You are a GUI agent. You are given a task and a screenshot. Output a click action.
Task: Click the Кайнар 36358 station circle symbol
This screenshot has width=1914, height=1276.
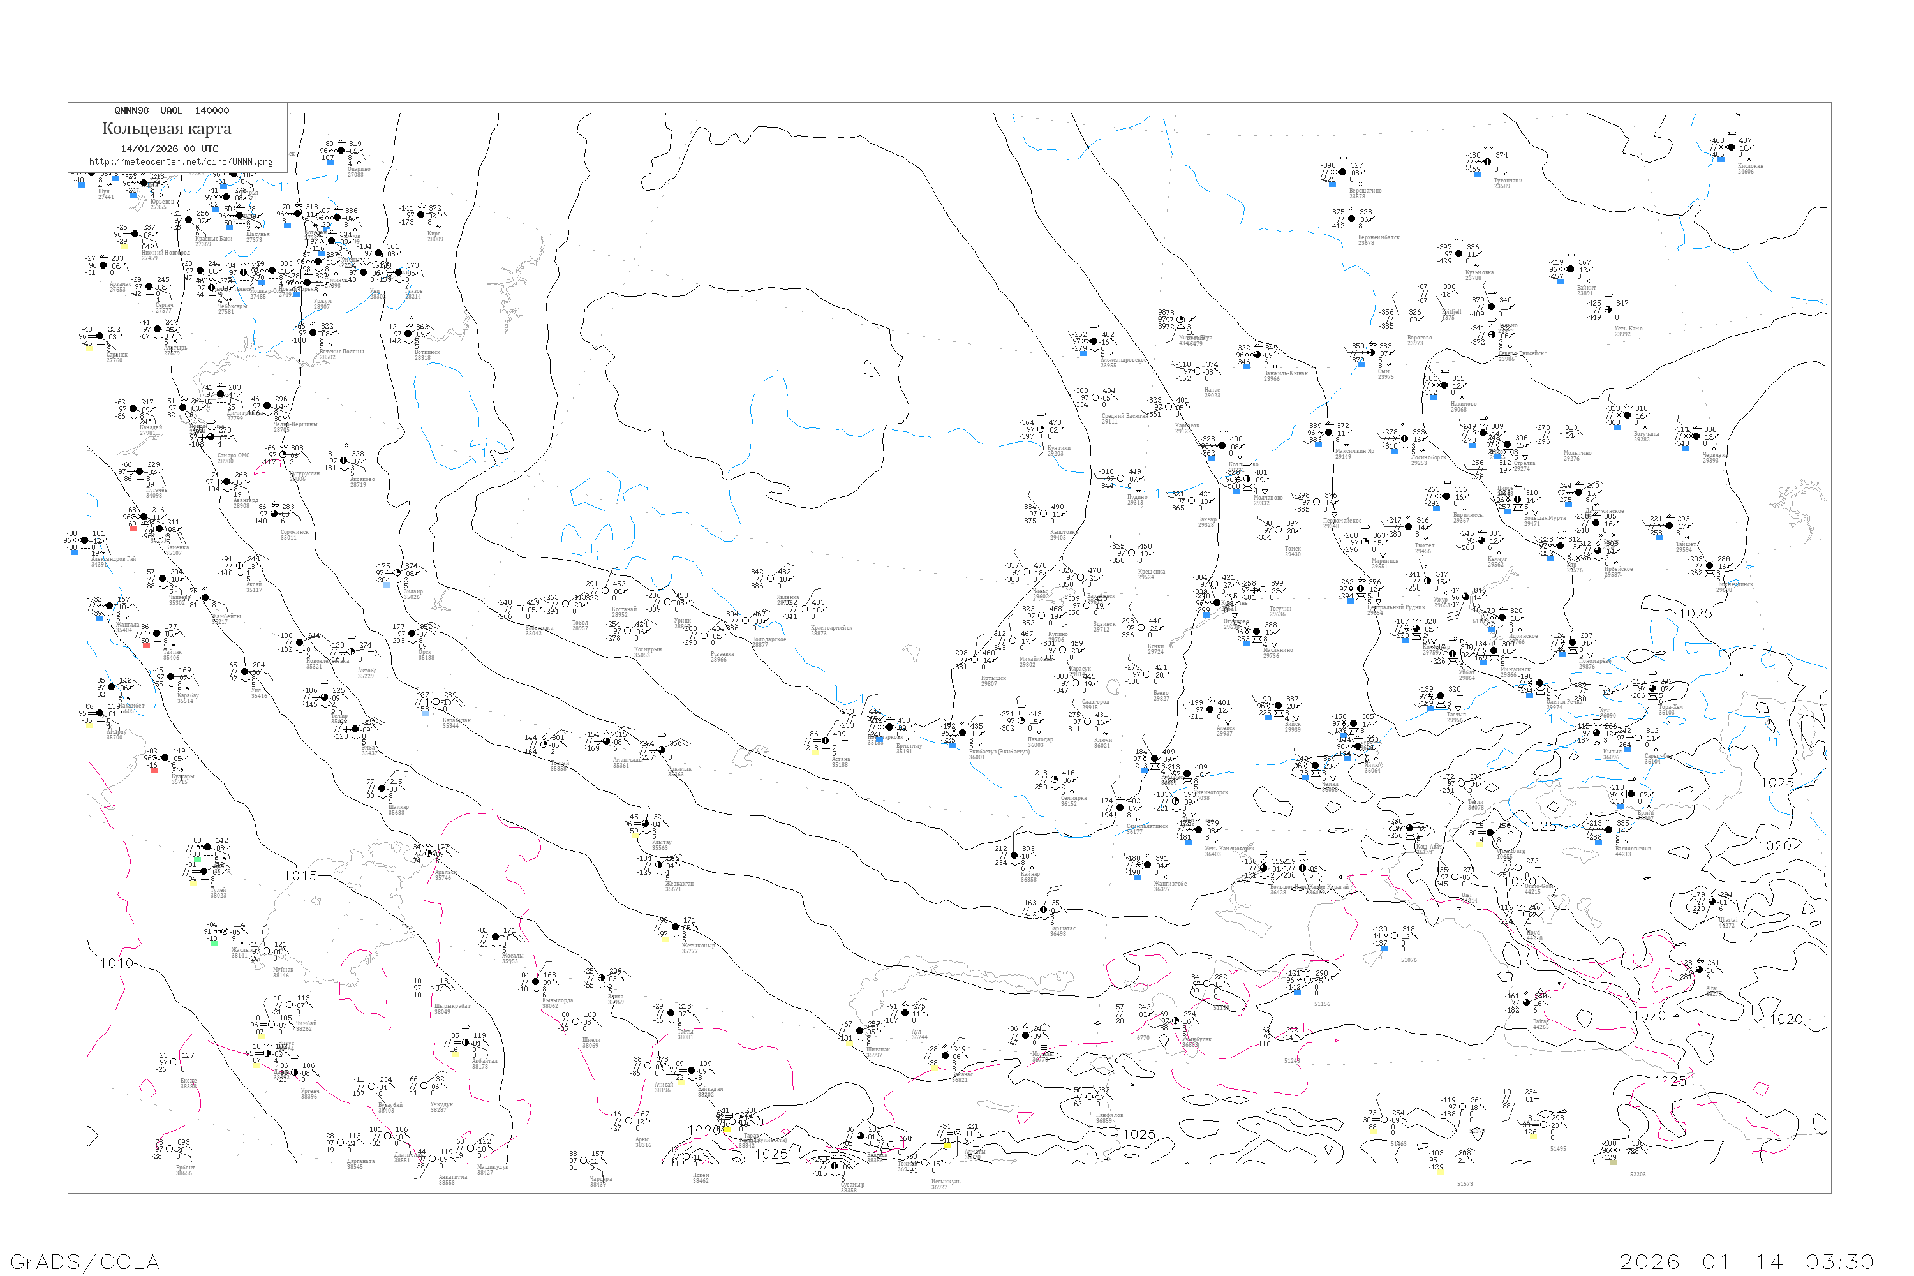(x=1014, y=856)
